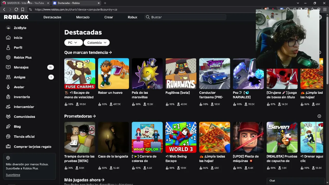The image size is (329, 185).
Task: Click the browser forward arrow
Action: click(10, 10)
